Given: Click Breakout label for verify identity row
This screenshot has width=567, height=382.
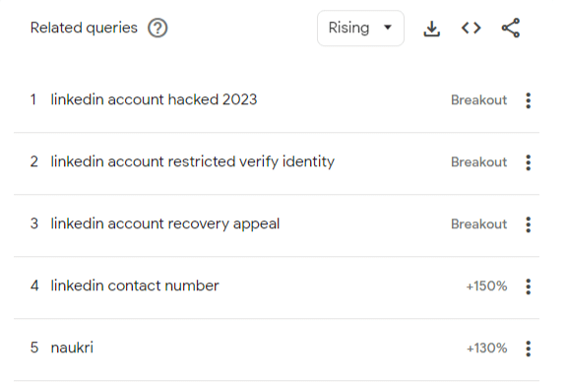Looking at the screenshot, I should pos(478,162).
